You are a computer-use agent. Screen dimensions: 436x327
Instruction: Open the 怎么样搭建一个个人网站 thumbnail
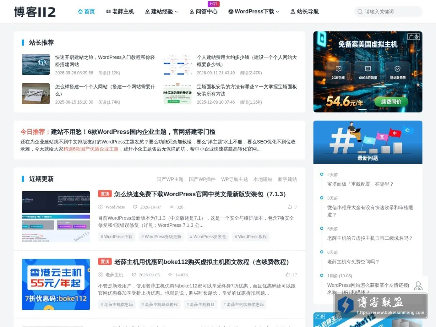36,94
